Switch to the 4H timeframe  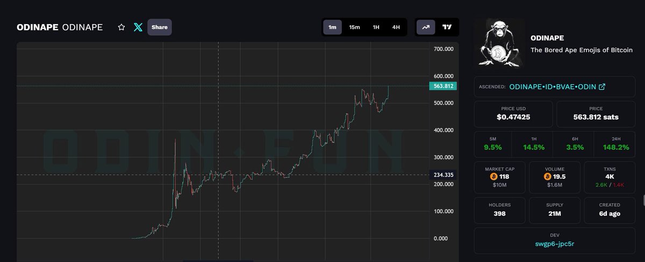pos(396,27)
